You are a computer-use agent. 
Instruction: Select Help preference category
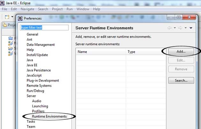coord(30,50)
